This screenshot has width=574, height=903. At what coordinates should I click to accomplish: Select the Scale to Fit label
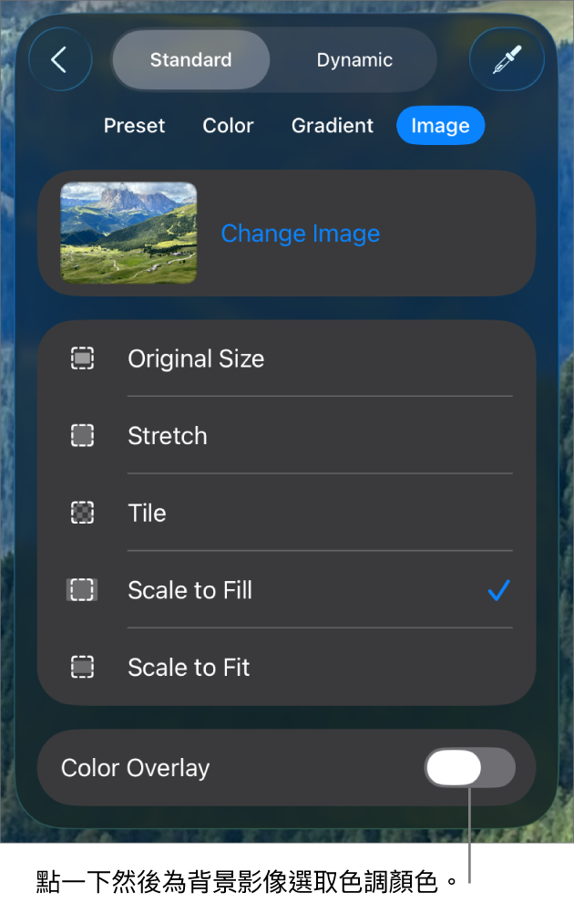pyautogui.click(x=189, y=668)
